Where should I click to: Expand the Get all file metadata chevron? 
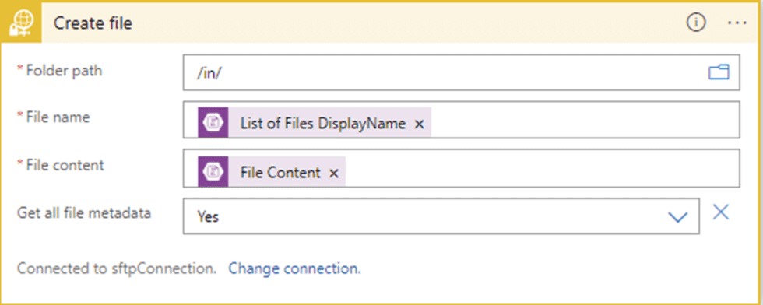coord(677,217)
